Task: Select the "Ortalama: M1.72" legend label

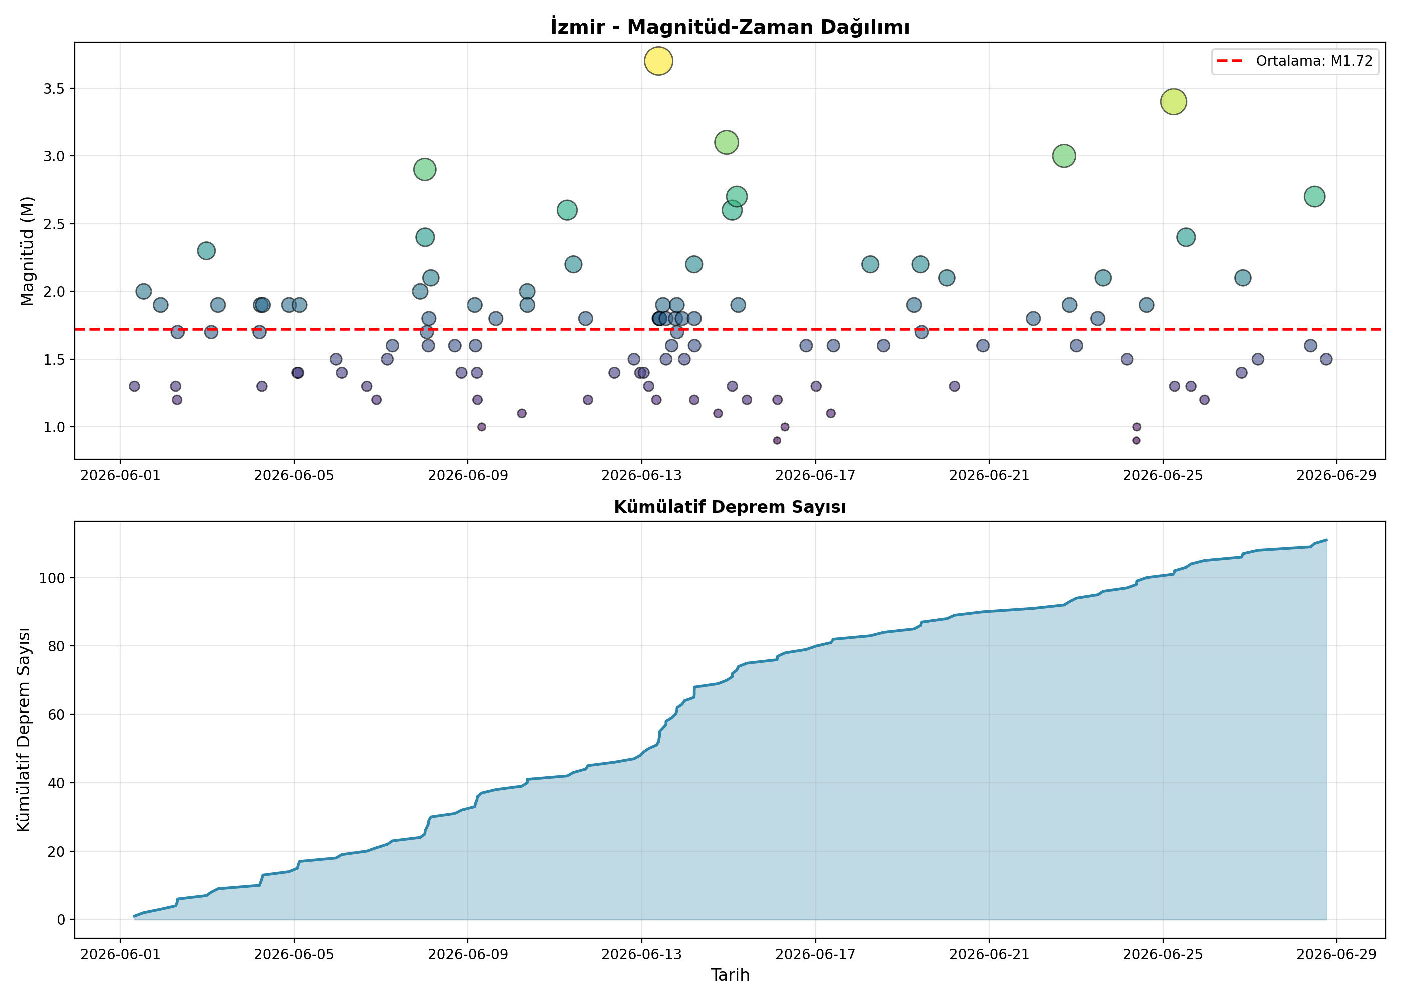Action: [1315, 61]
